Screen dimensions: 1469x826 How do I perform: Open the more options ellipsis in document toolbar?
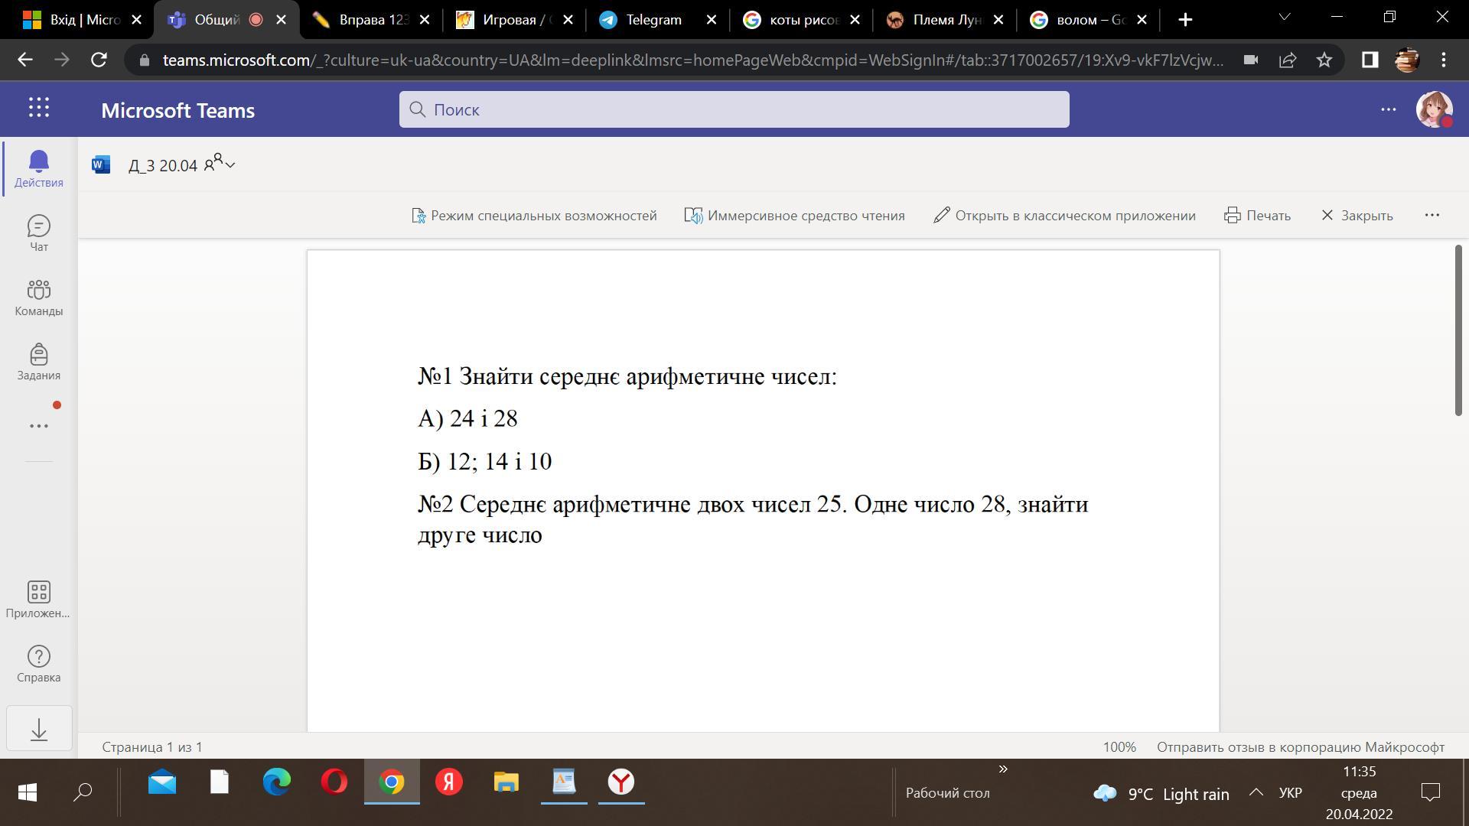1432,216
